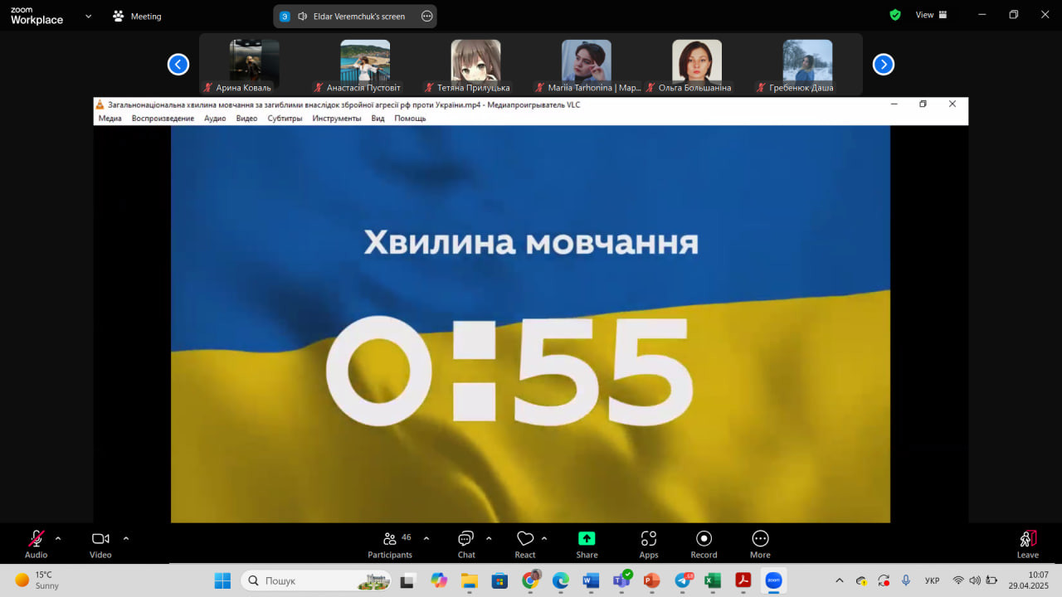Open the VLC Видео menu
Viewport: 1062px width, 597px height.
pos(246,119)
